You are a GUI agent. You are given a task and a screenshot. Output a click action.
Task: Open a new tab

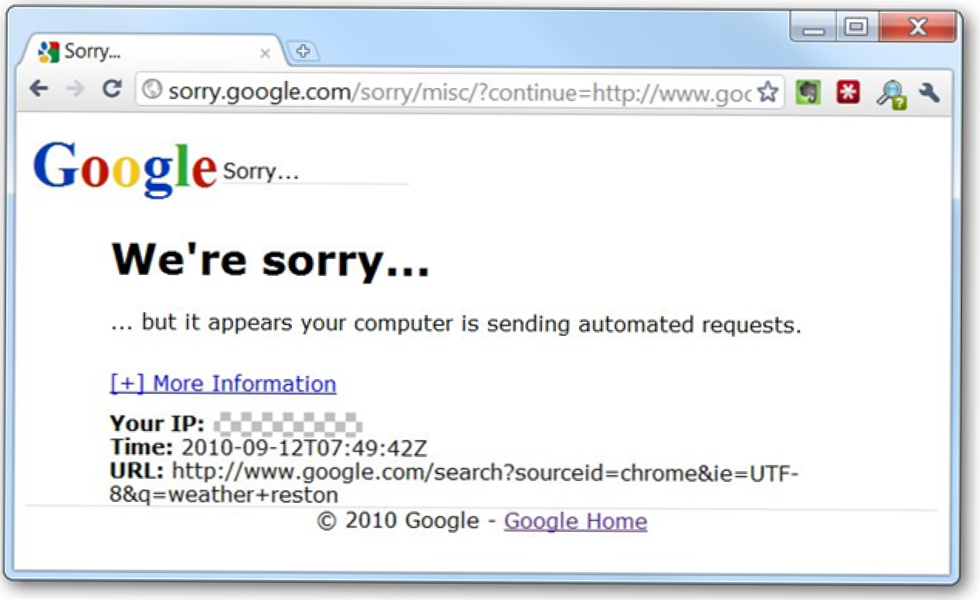[303, 52]
